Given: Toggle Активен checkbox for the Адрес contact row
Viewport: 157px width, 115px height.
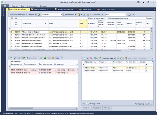Looking at the screenshot, I should coord(146,68).
